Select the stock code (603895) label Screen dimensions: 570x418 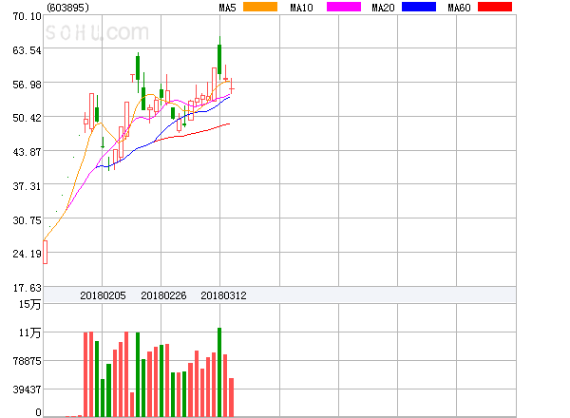coord(67,8)
